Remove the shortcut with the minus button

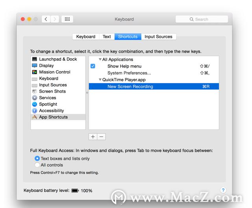(x=101, y=137)
